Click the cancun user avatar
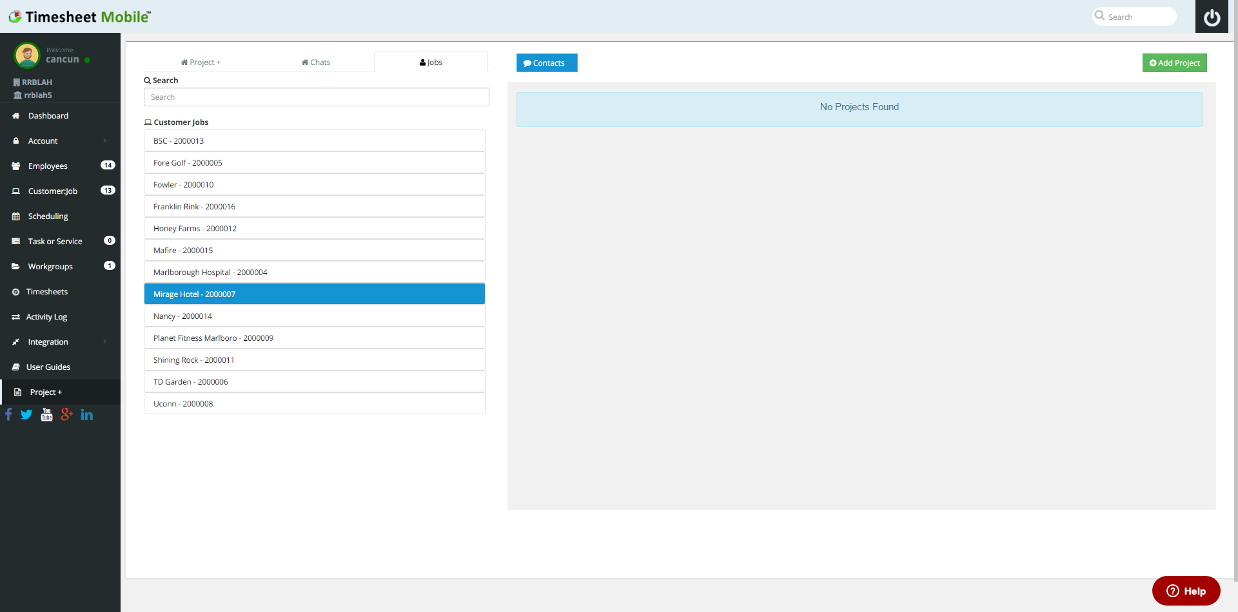This screenshot has height=612, width=1238. (x=27, y=55)
